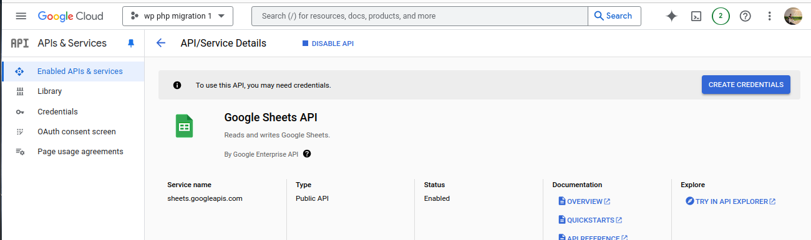
Task: Open the wp php migration 1 project picker
Action: [x=178, y=16]
